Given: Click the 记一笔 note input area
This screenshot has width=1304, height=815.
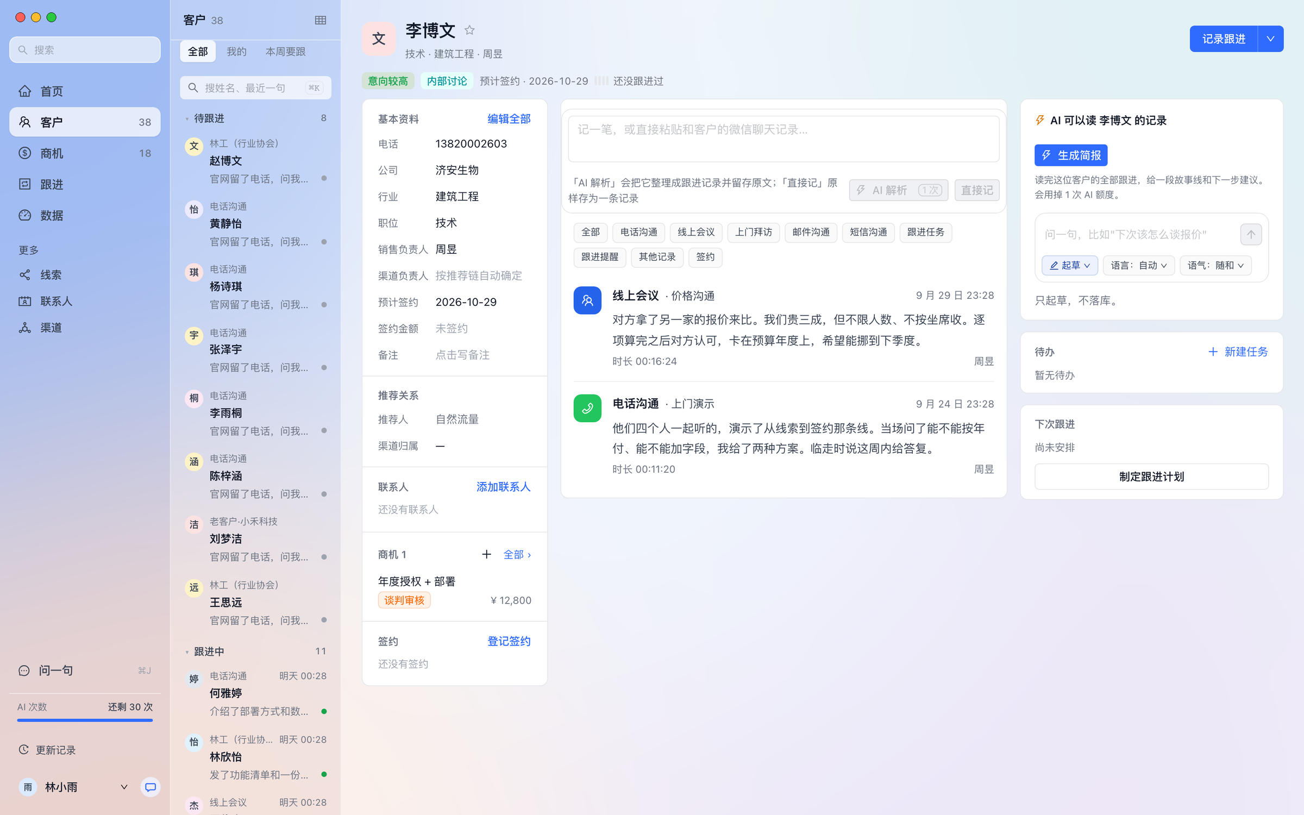Looking at the screenshot, I should [783, 139].
